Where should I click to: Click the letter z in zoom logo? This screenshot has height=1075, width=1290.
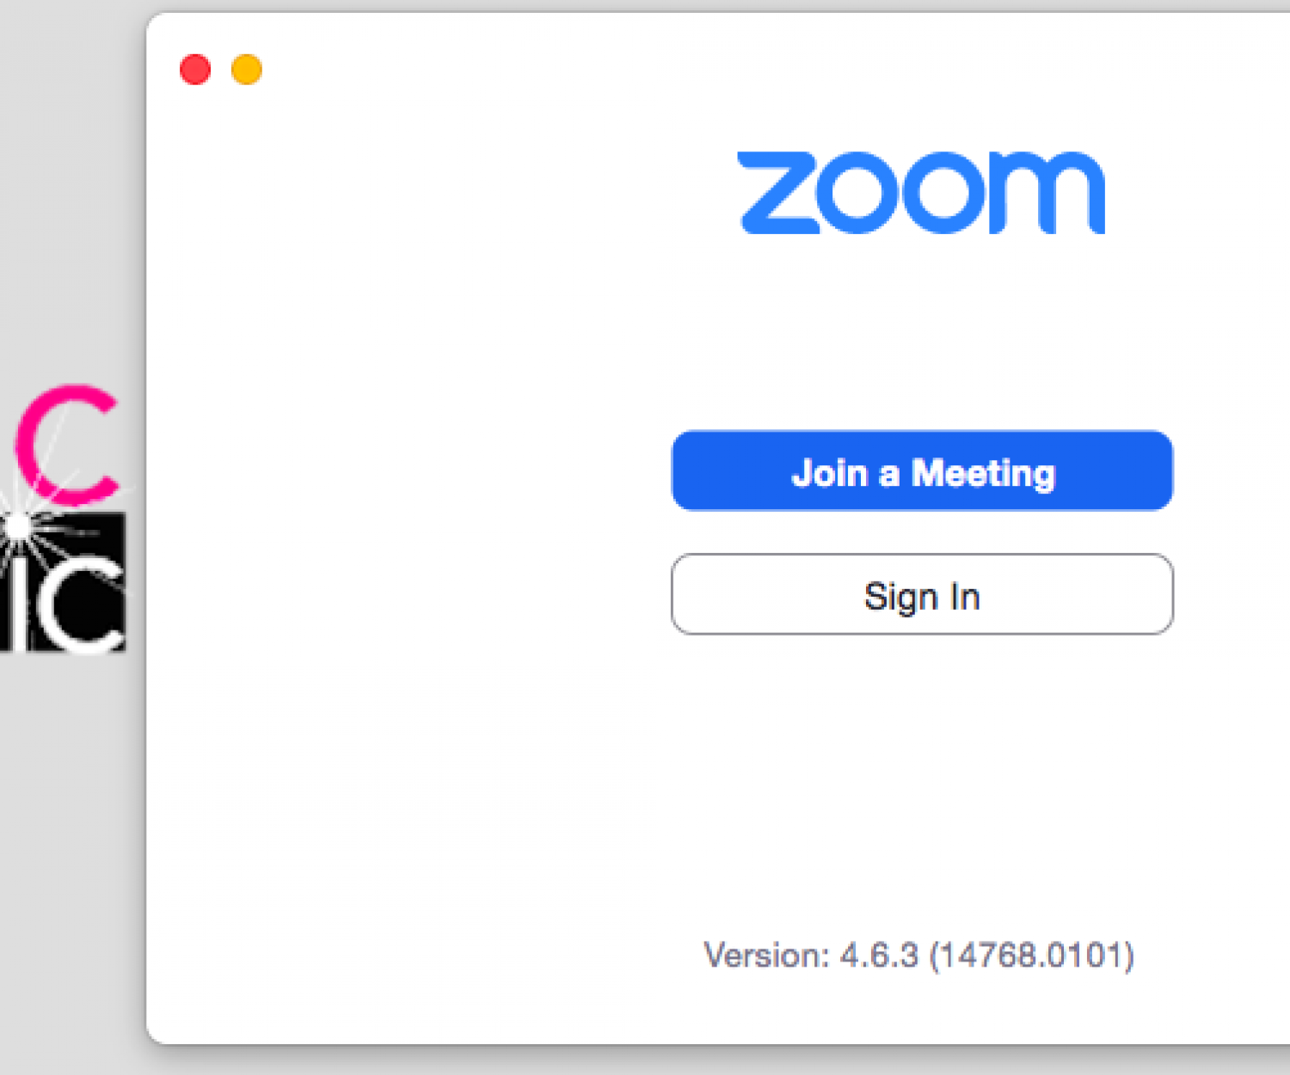pyautogui.click(x=777, y=193)
